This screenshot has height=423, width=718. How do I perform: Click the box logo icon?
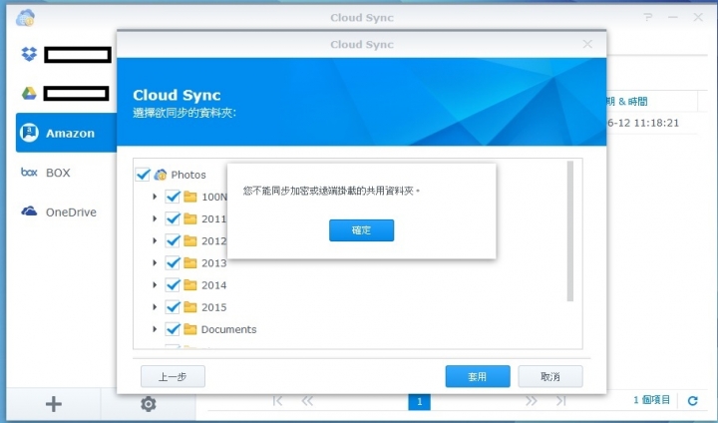(29, 173)
